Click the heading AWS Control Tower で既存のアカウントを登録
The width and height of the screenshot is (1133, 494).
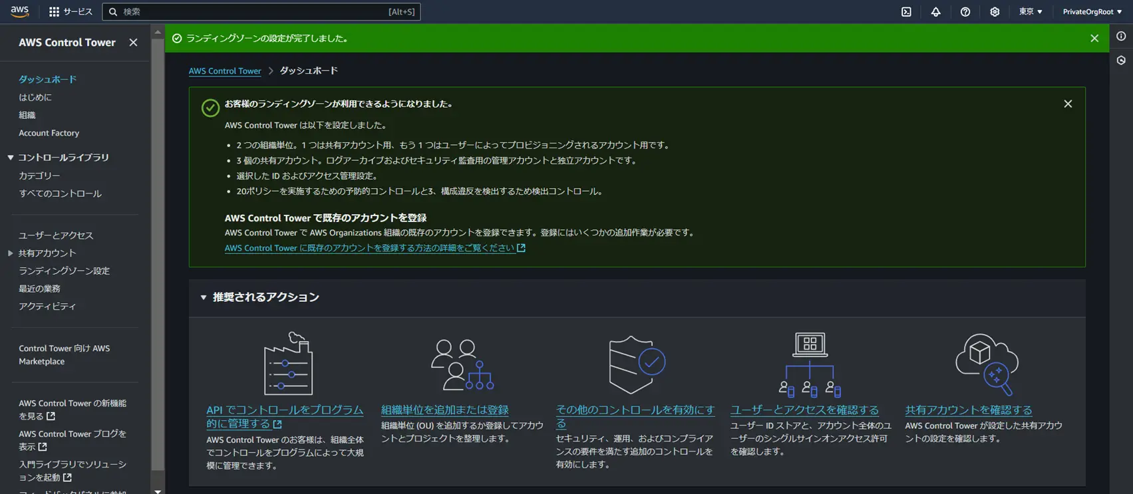click(x=325, y=218)
